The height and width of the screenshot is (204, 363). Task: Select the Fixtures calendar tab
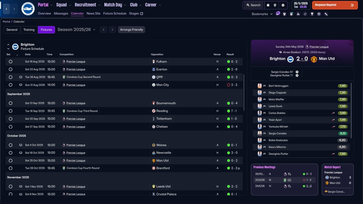pyautogui.click(x=47, y=30)
